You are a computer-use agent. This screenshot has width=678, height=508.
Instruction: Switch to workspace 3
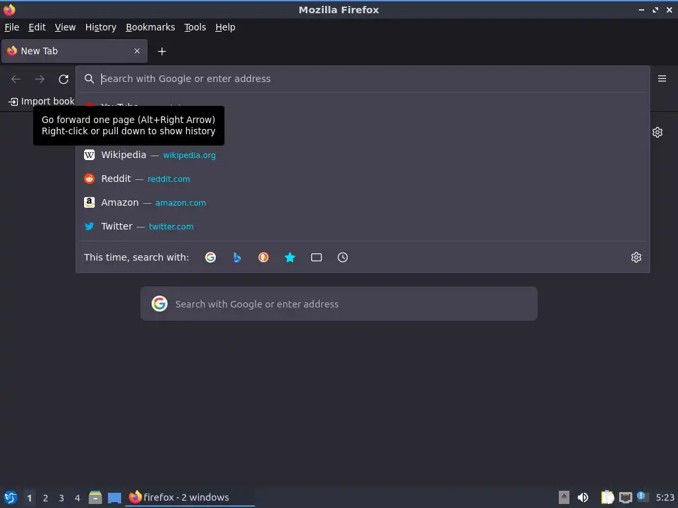click(62, 498)
